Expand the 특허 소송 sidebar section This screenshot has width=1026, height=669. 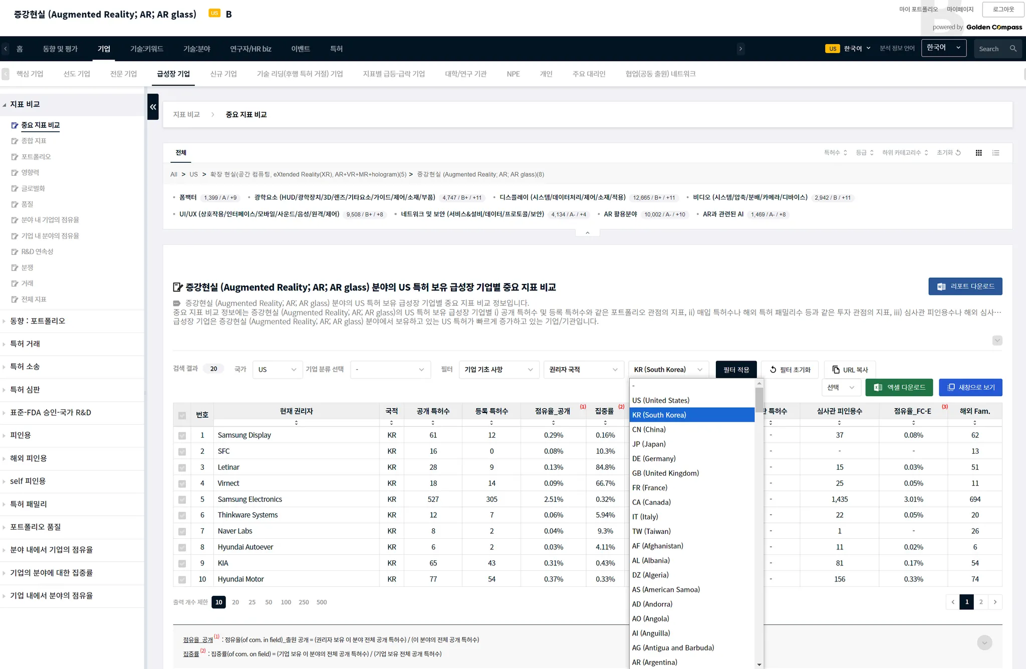pos(25,367)
